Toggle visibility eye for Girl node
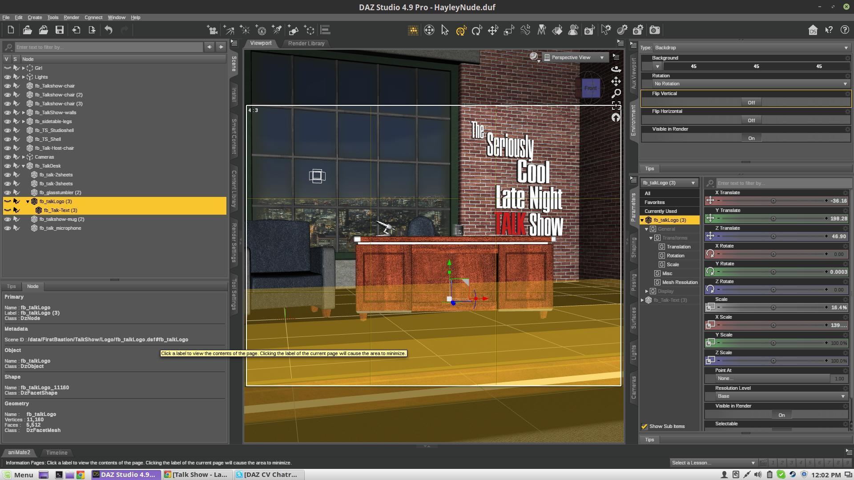This screenshot has height=480, width=854. click(x=7, y=68)
